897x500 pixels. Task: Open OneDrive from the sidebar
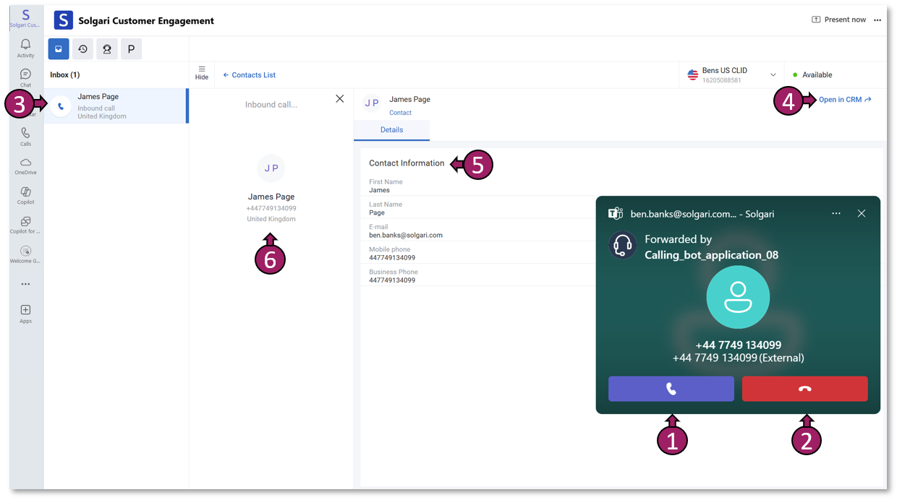coord(25,165)
